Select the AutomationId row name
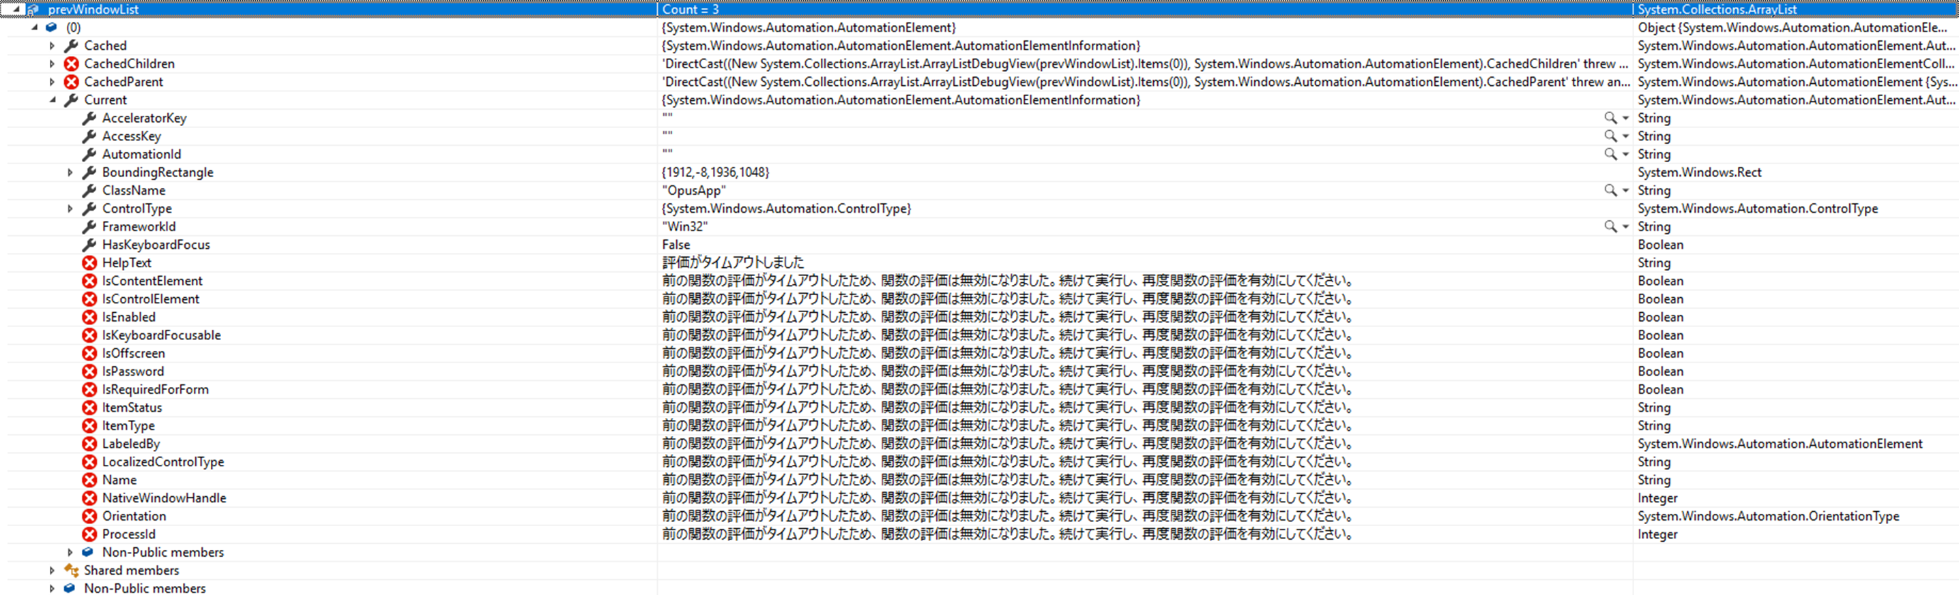1959x595 pixels. [141, 154]
